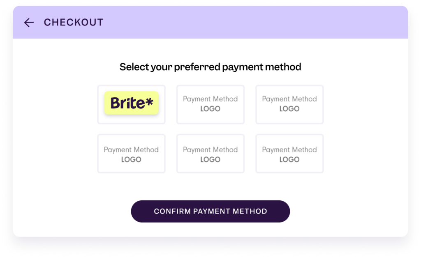Click the yellow Brite* logo

point(131,103)
